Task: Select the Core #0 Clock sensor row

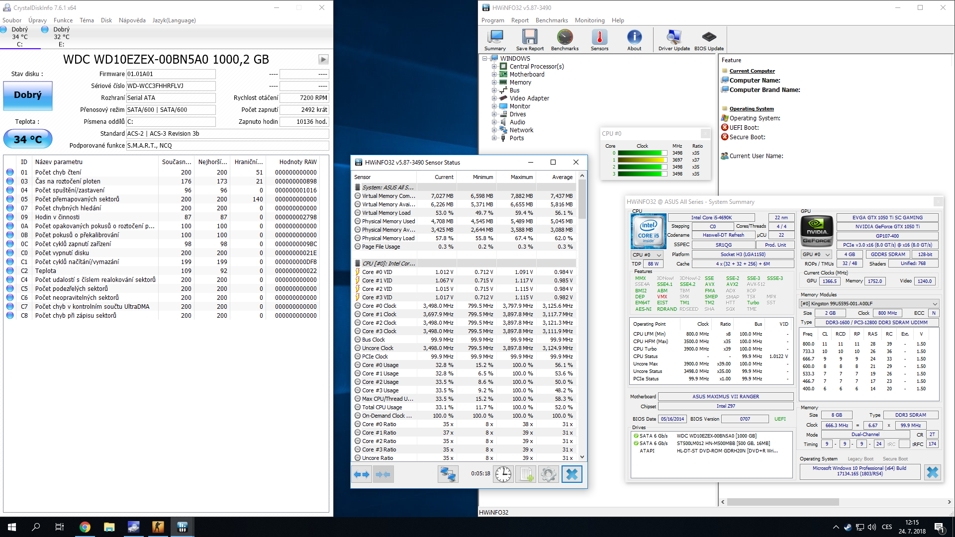Action: (x=464, y=306)
